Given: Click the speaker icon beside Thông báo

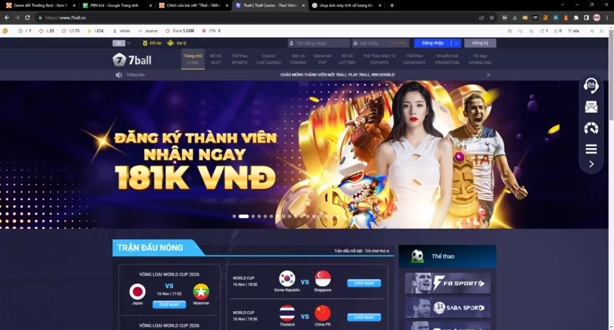Looking at the screenshot, I should coord(119,75).
